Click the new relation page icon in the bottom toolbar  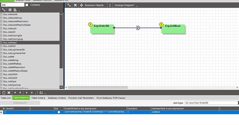(x=4, y=93)
